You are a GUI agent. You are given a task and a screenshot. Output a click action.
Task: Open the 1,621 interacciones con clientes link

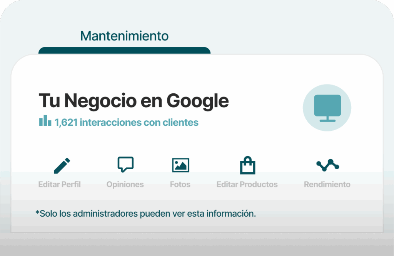click(126, 123)
